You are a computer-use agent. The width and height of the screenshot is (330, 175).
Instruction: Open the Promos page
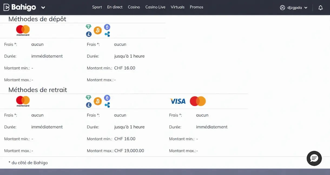196,7
